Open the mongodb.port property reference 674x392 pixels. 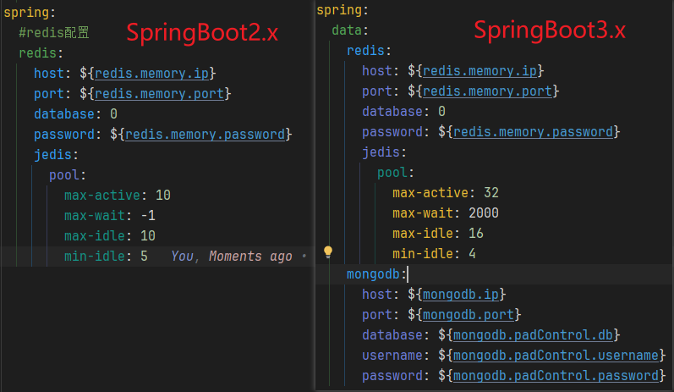pos(469,315)
